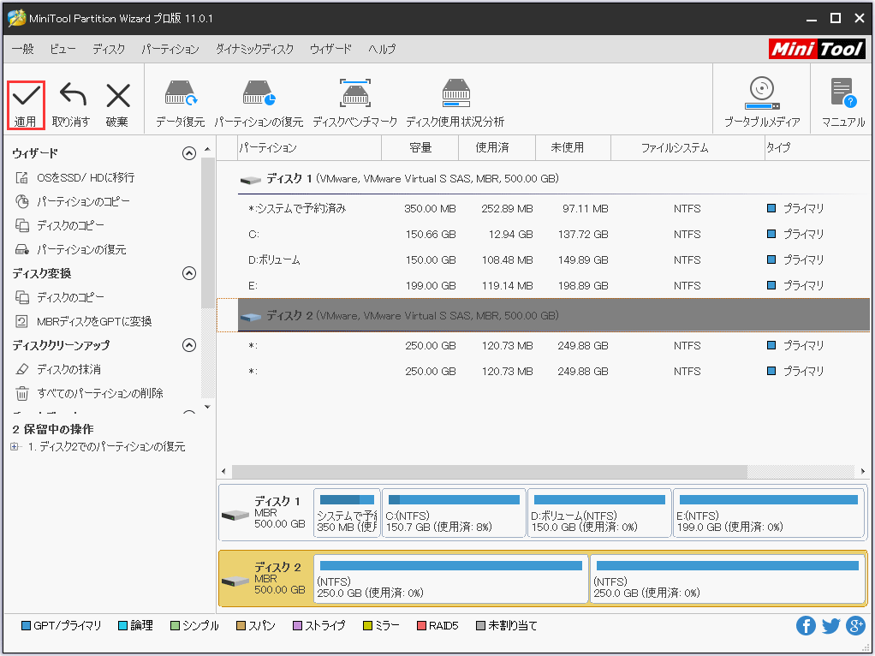Click the 論理 legend color swatch
Viewport: 875px width, 656px height.
[122, 626]
